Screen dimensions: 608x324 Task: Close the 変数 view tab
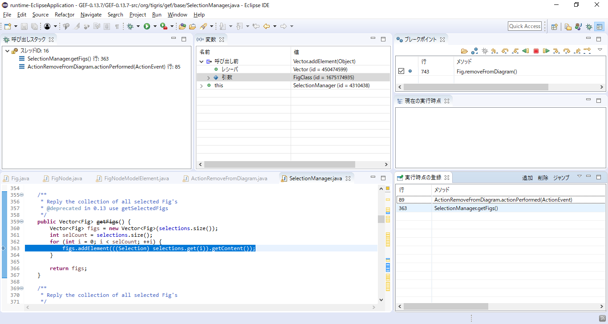(222, 40)
